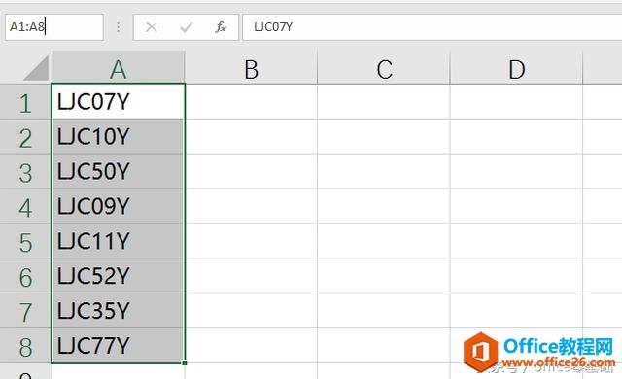The height and width of the screenshot is (379, 622).
Task: Select row 8 header
Action: pyautogui.click(x=25, y=346)
